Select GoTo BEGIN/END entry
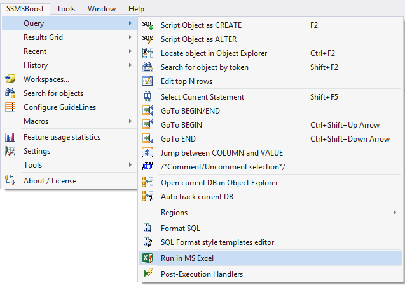This screenshot has width=405, height=285. (x=270, y=111)
